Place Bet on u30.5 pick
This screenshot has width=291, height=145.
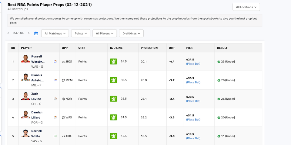(193, 82)
